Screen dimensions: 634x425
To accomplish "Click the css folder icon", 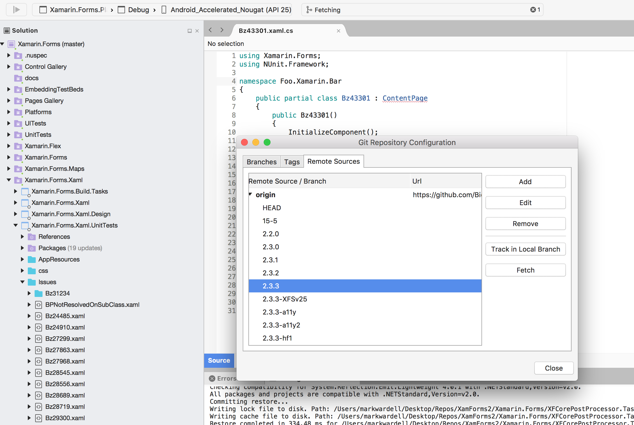I will 32,271.
